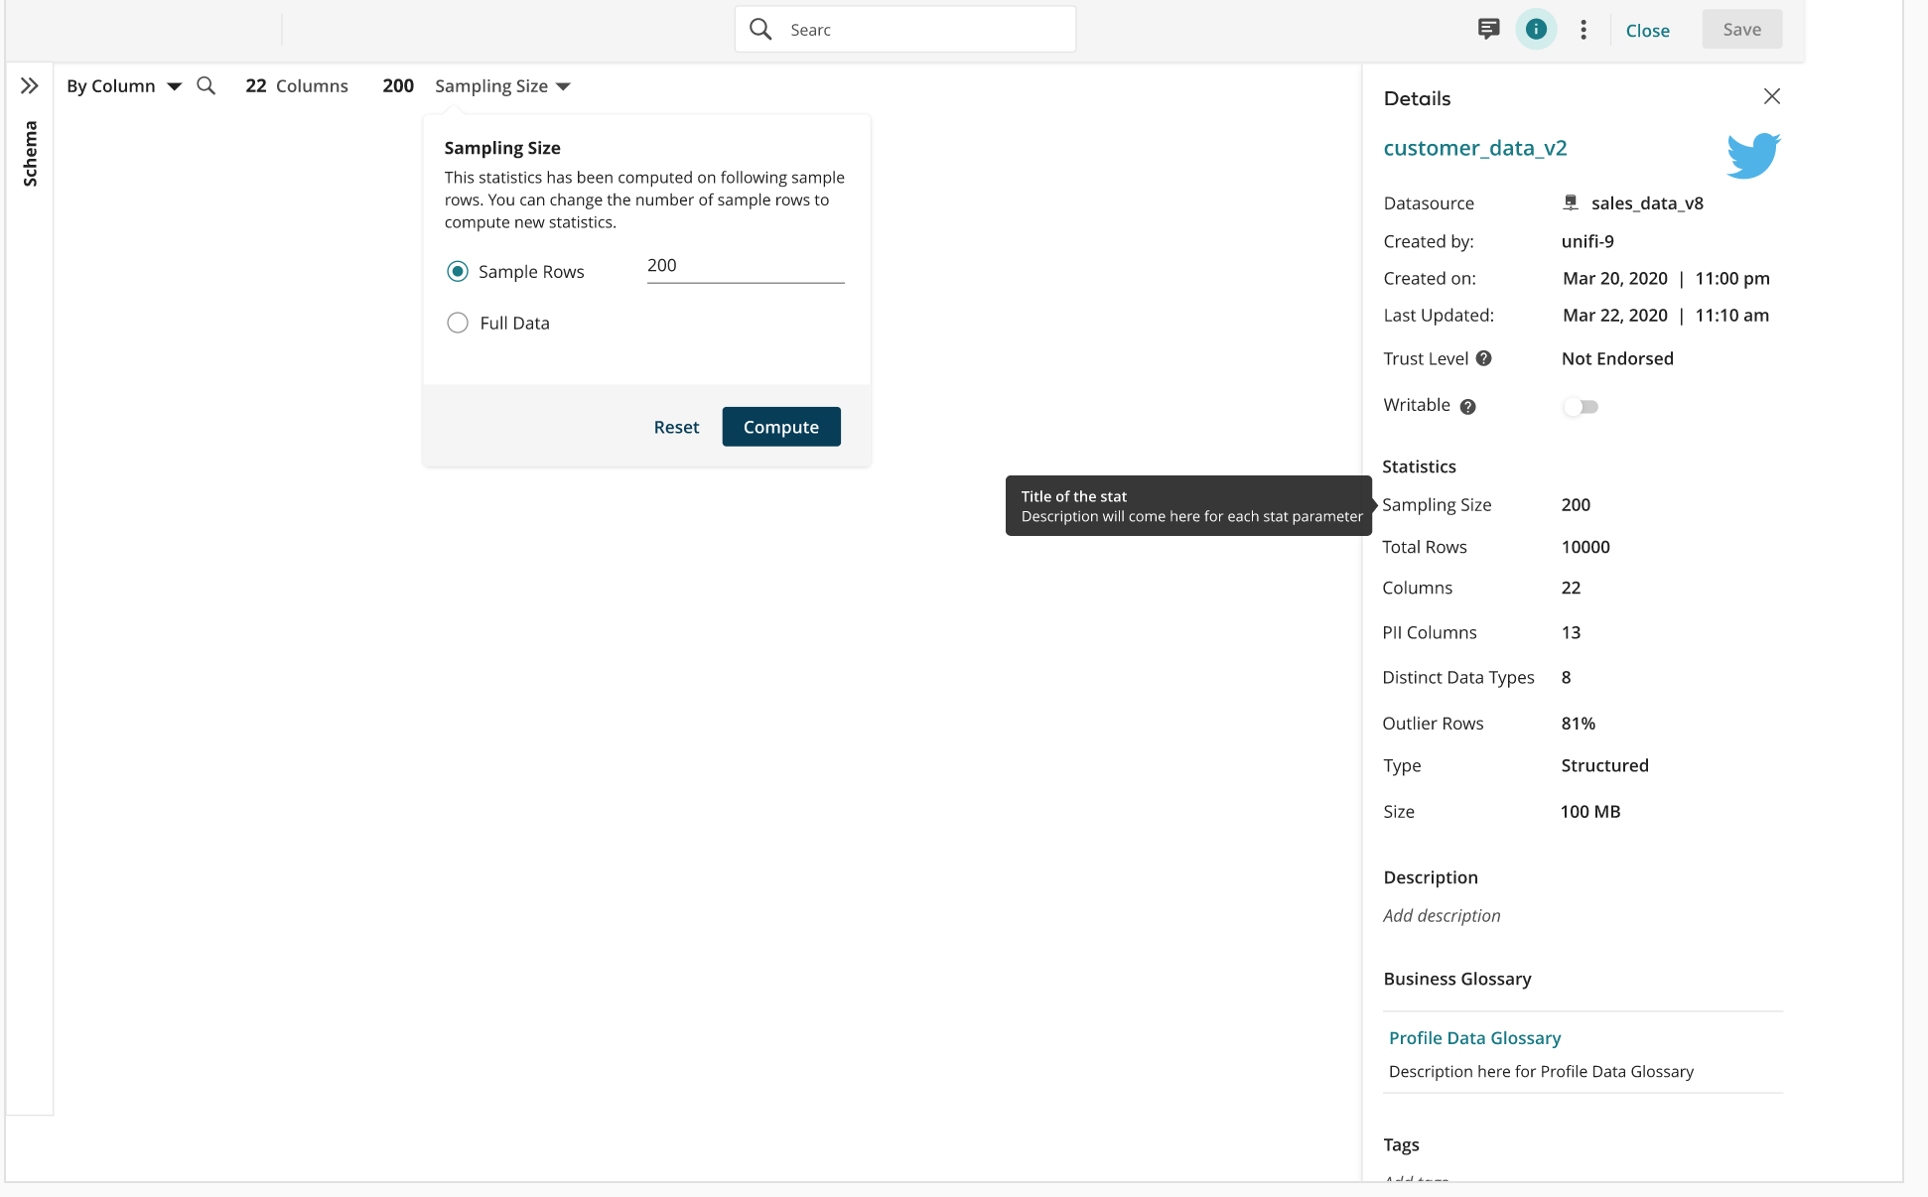1928x1197 pixels.
Task: Enable the Writable toggle switch
Action: click(x=1581, y=406)
